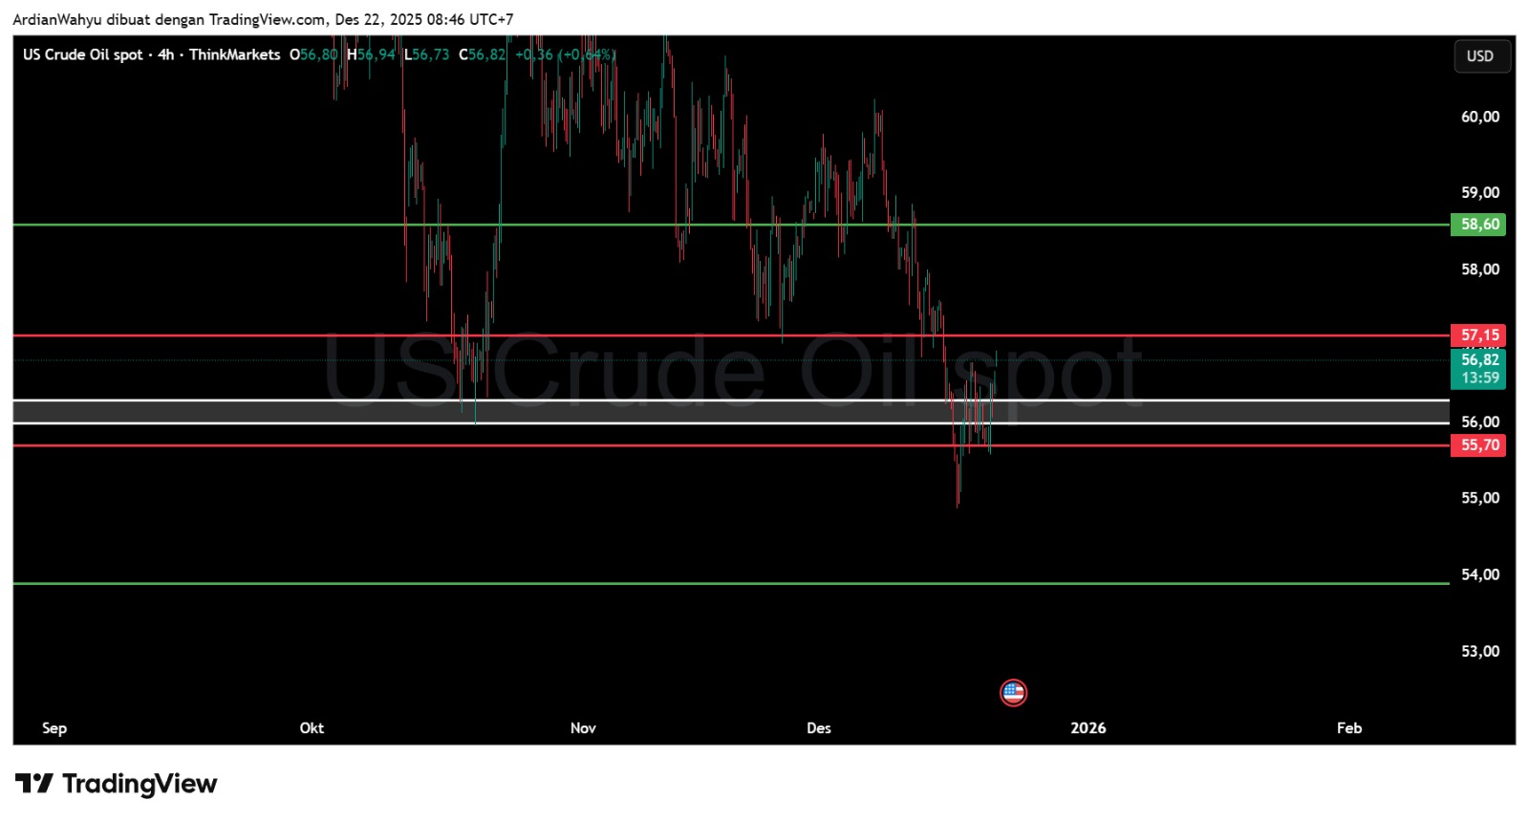Click the Nov label on time axis
1529x822 pixels.
point(583,728)
